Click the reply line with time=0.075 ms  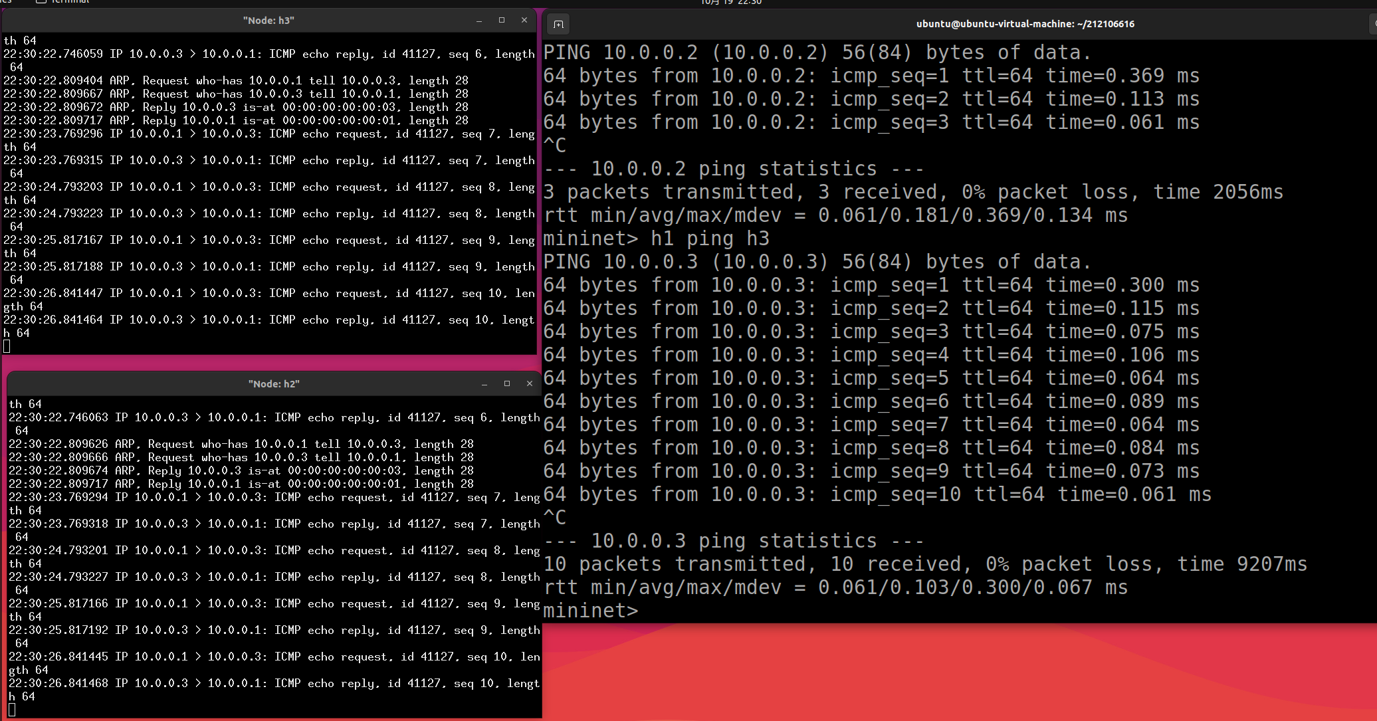pos(871,332)
